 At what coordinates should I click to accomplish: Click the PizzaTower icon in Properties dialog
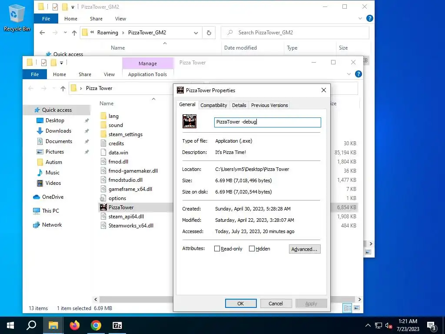[189, 122]
